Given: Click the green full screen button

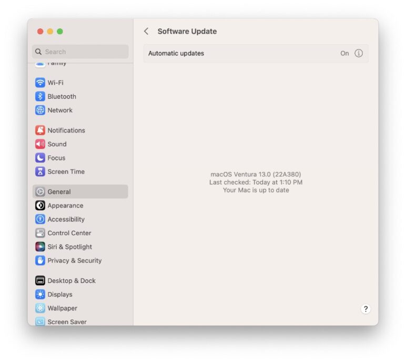Looking at the screenshot, I should tap(60, 32).
